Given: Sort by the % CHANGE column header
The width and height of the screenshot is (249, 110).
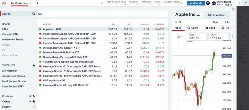Looking at the screenshot, I should click(159, 24).
